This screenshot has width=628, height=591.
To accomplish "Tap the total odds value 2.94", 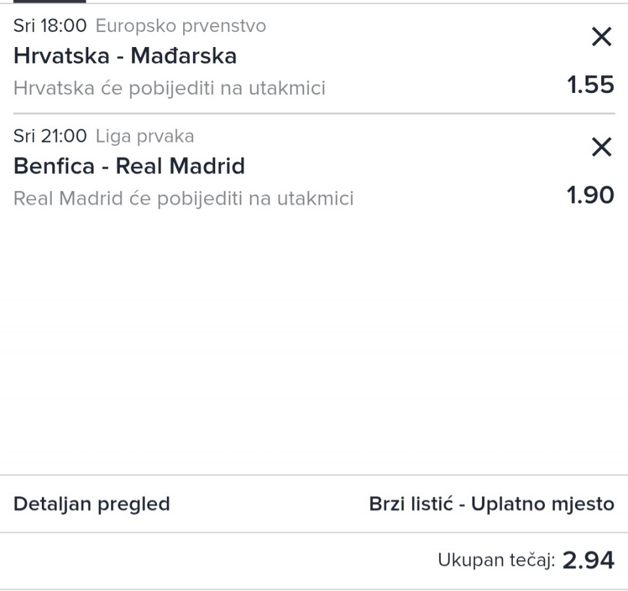I will click(x=589, y=560).
